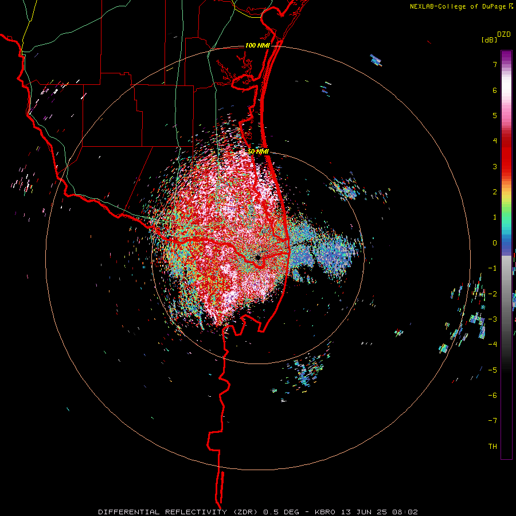The width and height of the screenshot is (516, 516).
Task: Click the 100 NMI range ring label
Action: pos(257,45)
